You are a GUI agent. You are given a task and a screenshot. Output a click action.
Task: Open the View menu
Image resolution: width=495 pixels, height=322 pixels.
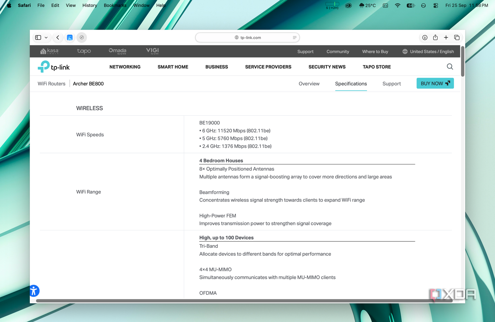pos(71,5)
